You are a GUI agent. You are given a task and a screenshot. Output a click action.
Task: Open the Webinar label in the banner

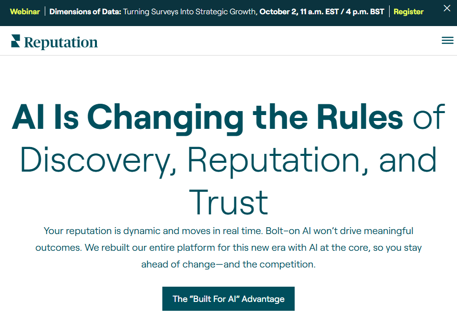25,11
